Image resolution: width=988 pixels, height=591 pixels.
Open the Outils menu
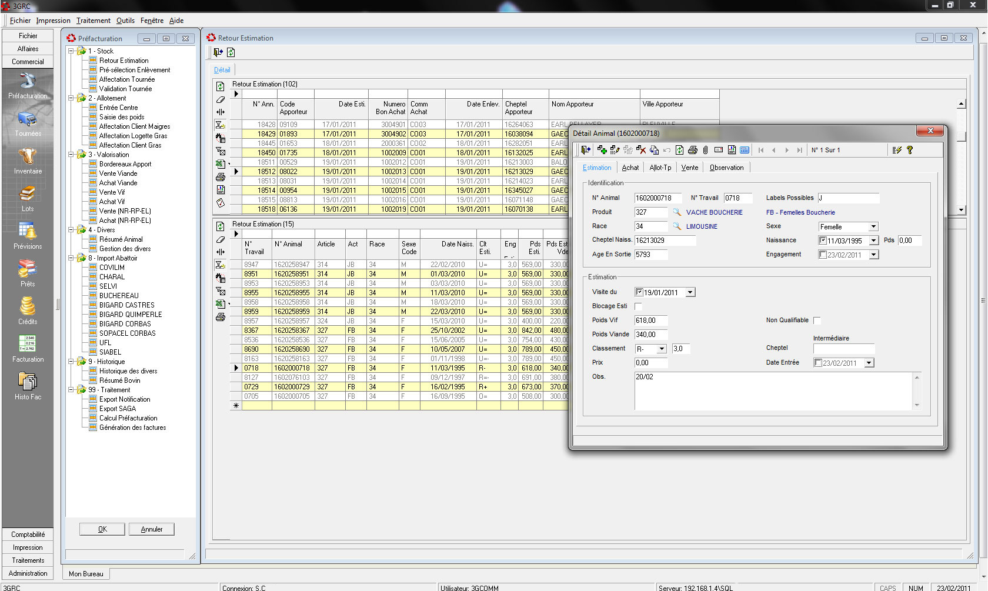pyautogui.click(x=125, y=21)
